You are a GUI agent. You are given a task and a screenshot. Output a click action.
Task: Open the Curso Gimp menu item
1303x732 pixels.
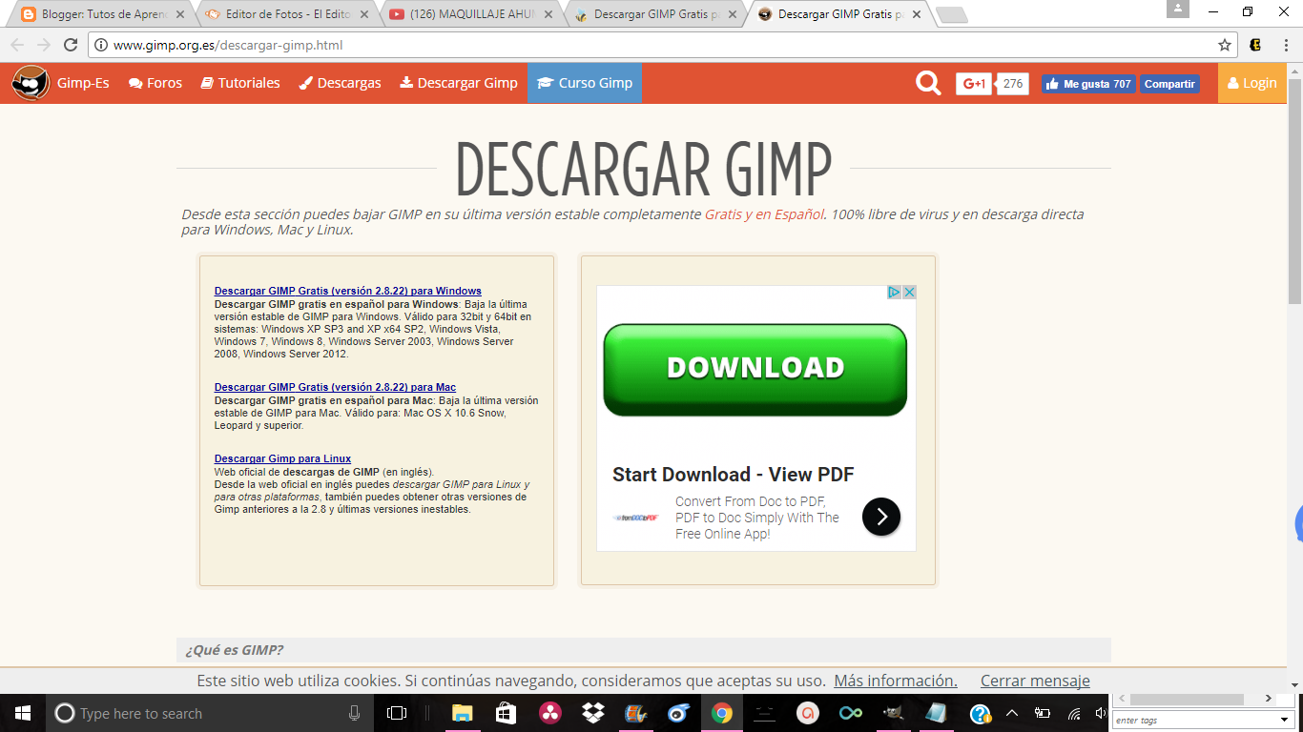(585, 83)
